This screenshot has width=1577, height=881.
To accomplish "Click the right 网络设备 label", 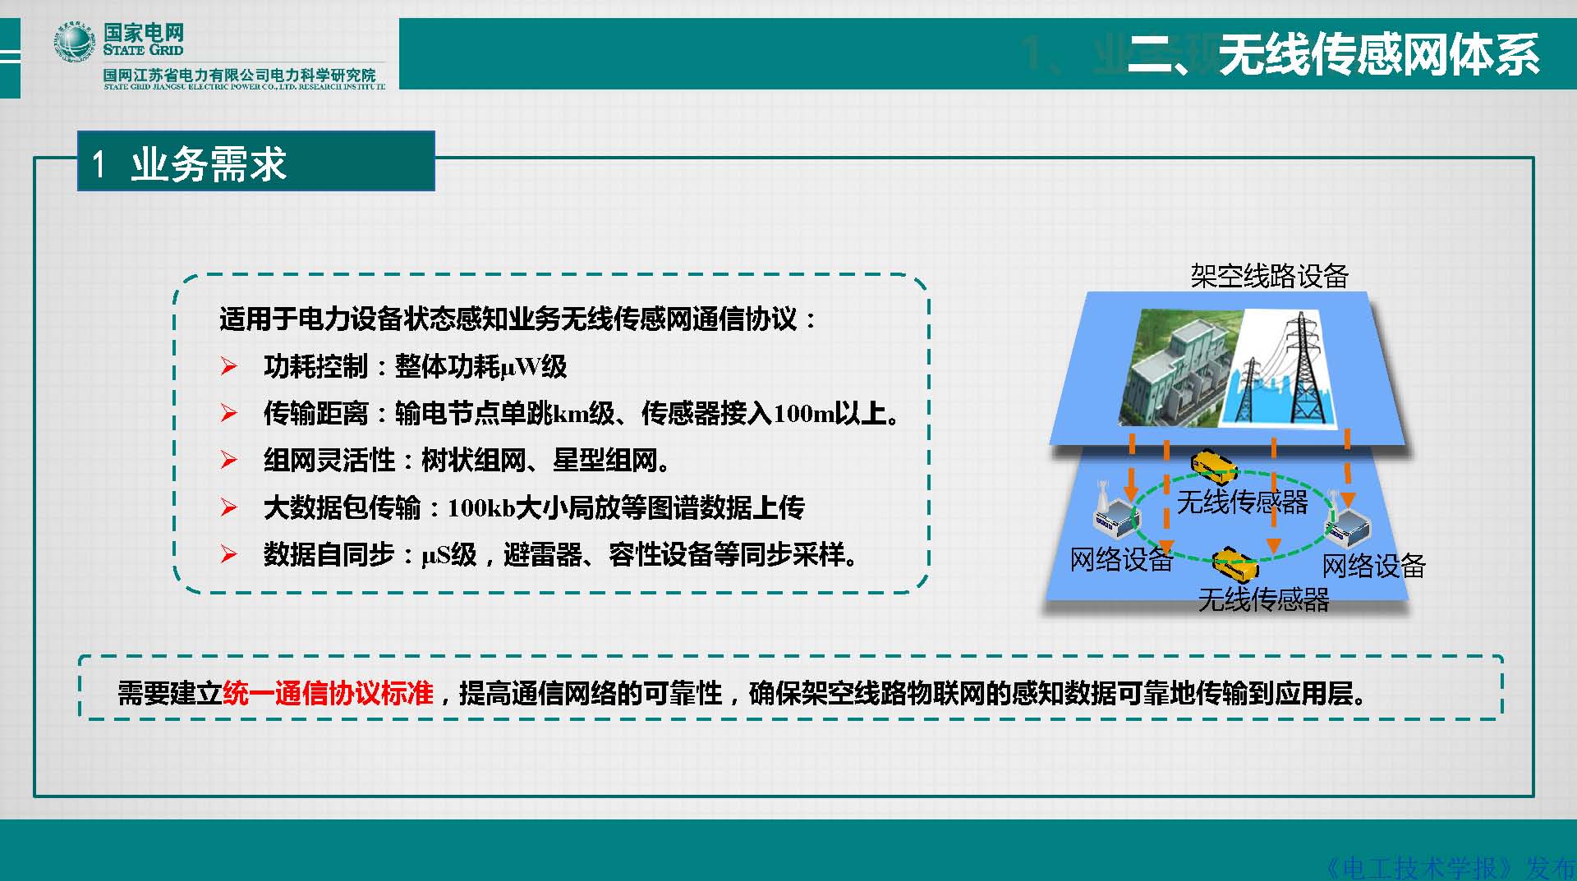I will (1373, 565).
